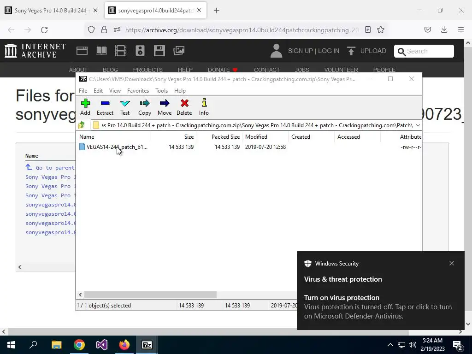Open the Help menu in 7-Zip

tap(180, 91)
